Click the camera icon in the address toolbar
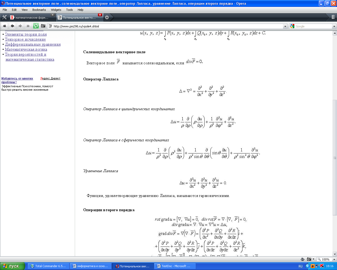Screen dimensions: 337x270 43,26
